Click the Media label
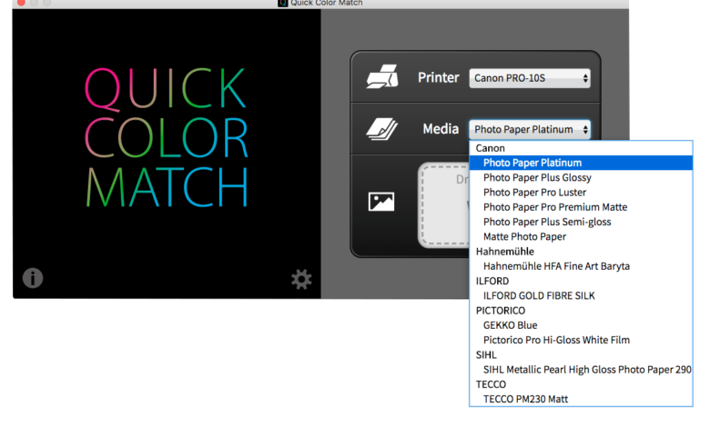This screenshot has width=710, height=427. 441,129
